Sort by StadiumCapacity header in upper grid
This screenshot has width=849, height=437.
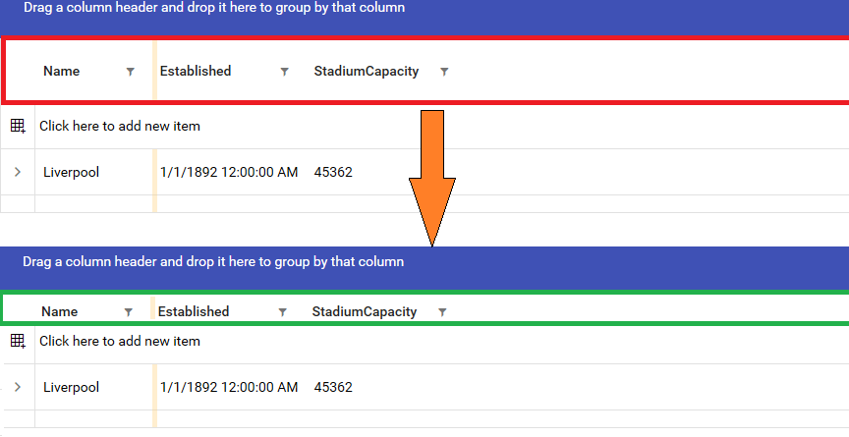point(366,72)
